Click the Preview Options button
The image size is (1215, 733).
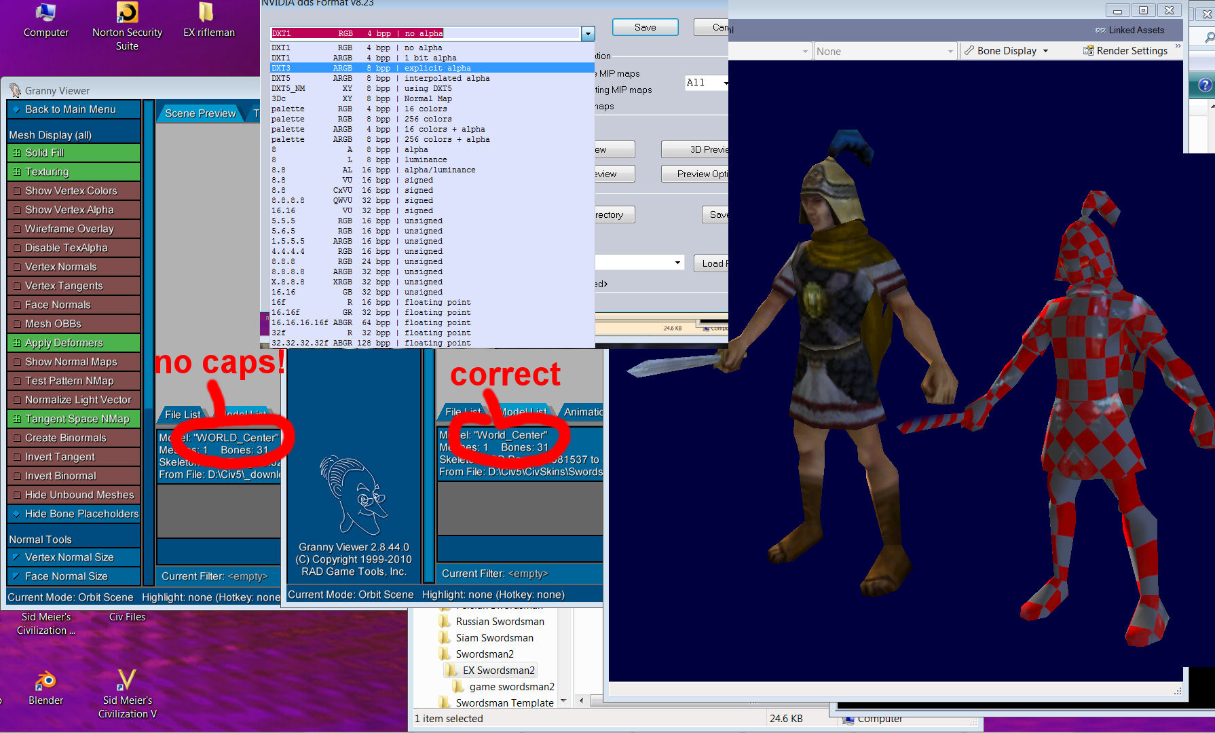(x=694, y=174)
